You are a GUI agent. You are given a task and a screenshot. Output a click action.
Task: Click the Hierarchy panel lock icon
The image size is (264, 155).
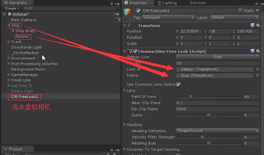coord(112,3)
